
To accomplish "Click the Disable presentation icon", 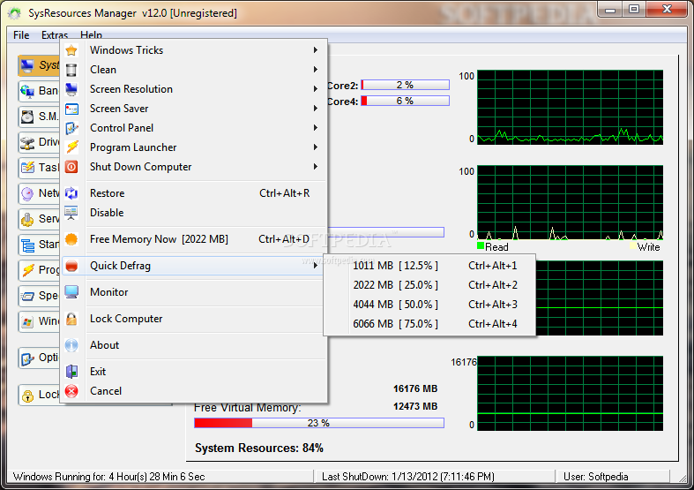I will [x=71, y=213].
